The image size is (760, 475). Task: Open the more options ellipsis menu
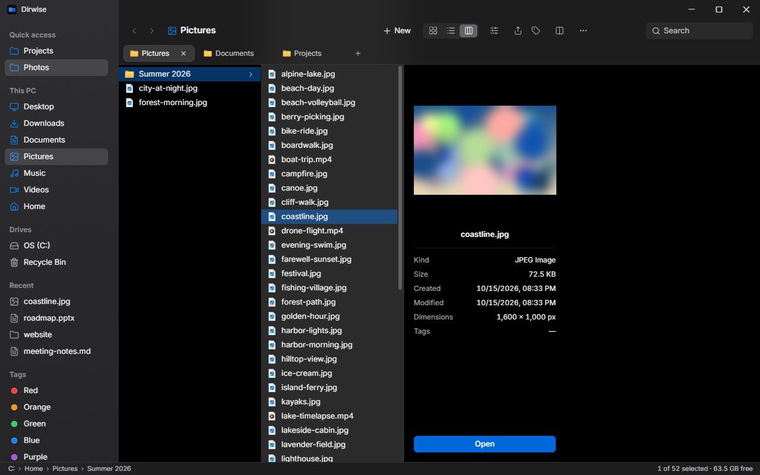point(583,31)
